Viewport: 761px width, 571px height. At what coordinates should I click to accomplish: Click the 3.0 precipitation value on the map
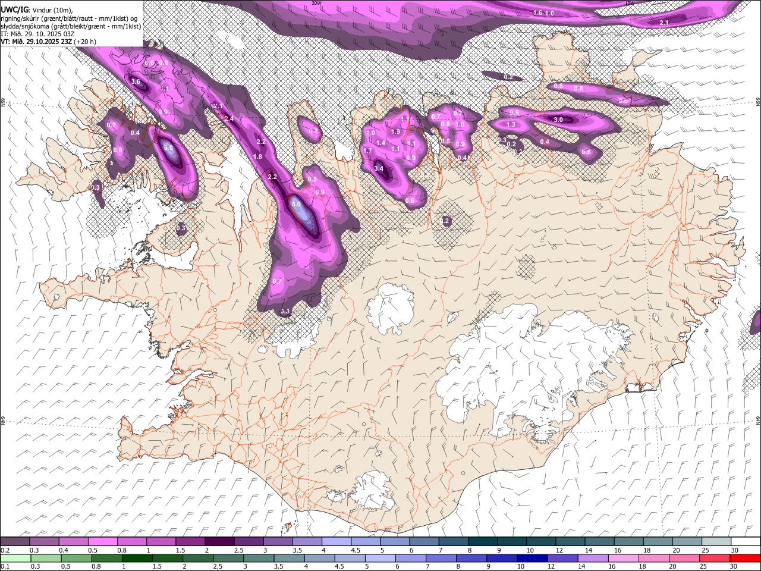point(558,120)
